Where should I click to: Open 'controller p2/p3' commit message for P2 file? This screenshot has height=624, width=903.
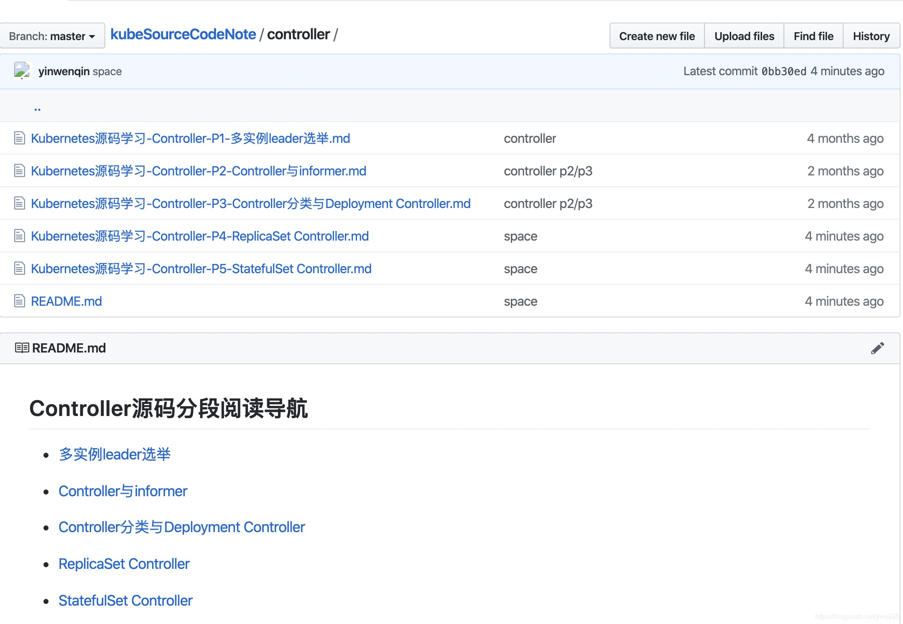click(548, 171)
